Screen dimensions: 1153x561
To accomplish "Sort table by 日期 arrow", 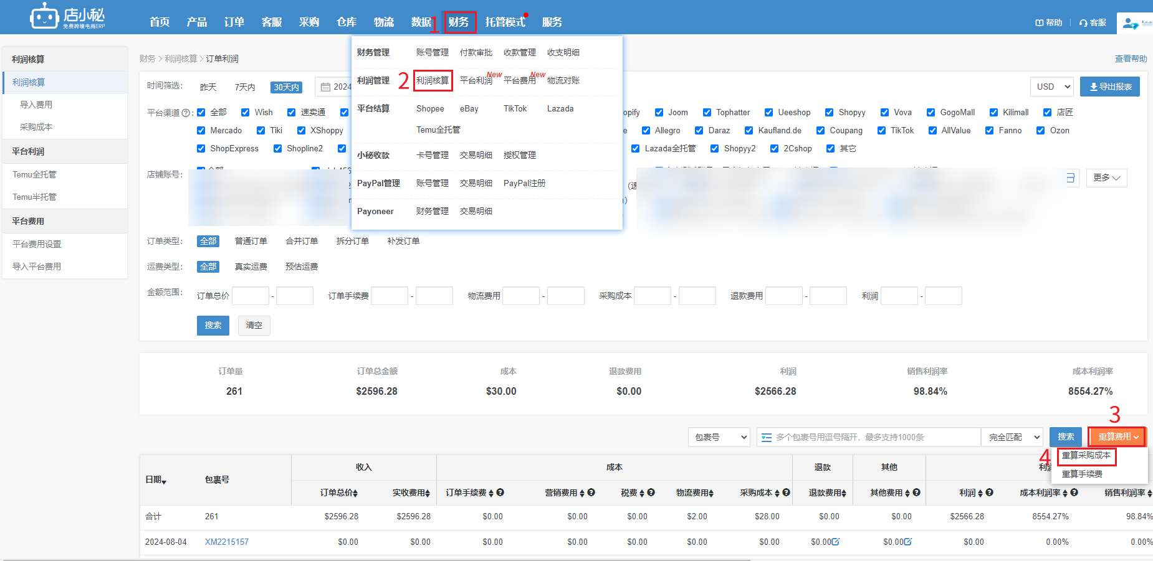I will tap(164, 481).
